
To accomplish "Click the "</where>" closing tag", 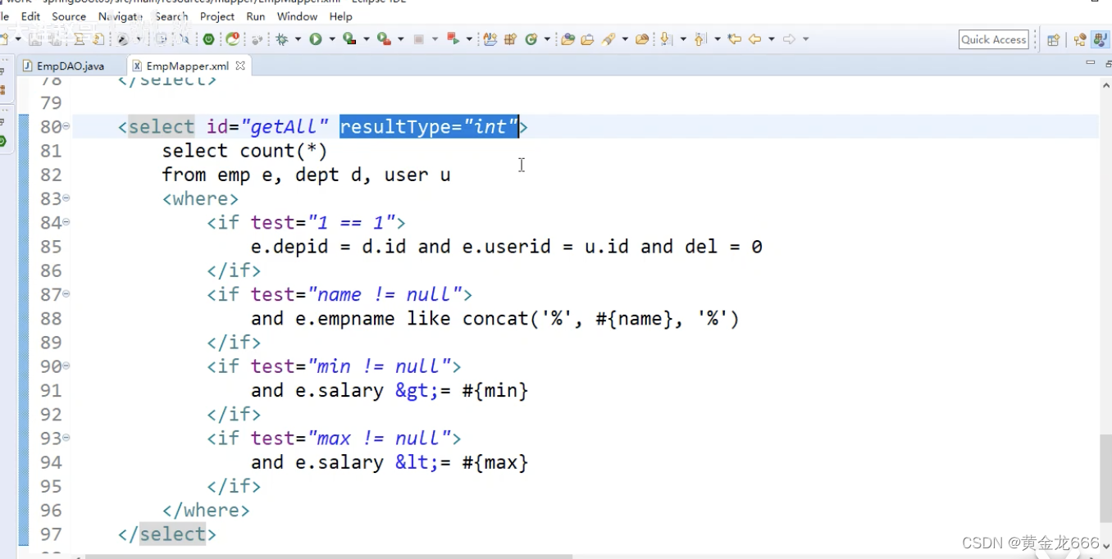I will [x=206, y=511].
